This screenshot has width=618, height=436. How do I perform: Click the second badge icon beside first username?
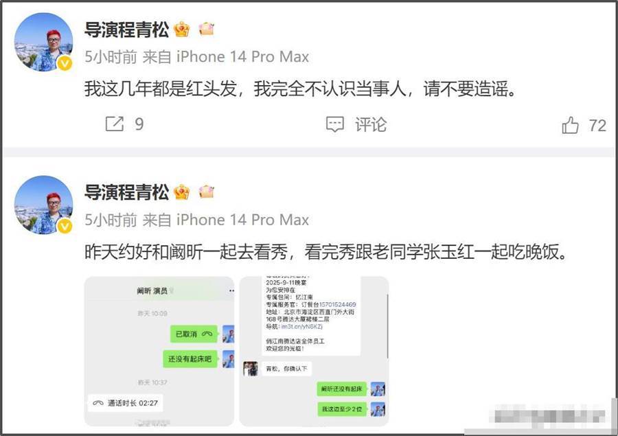tap(206, 29)
